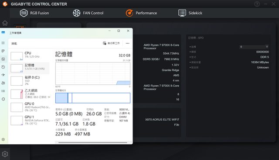279x160 pixels.
Task: Open Task Manager users page icon
Action: tap(3, 83)
